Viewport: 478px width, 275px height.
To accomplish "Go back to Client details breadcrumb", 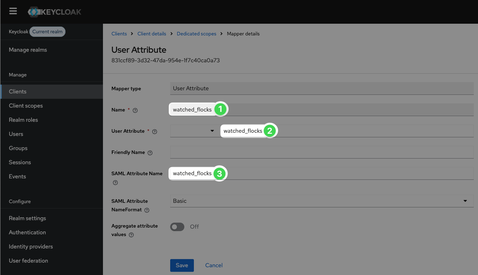I will tap(152, 34).
